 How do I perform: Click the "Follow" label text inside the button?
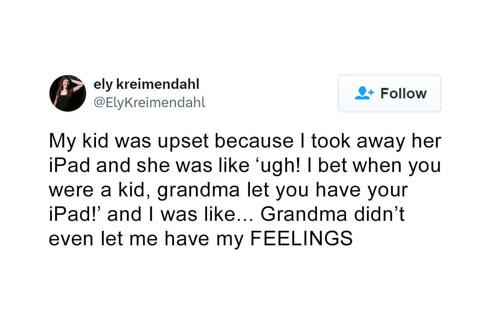pyautogui.click(x=403, y=93)
